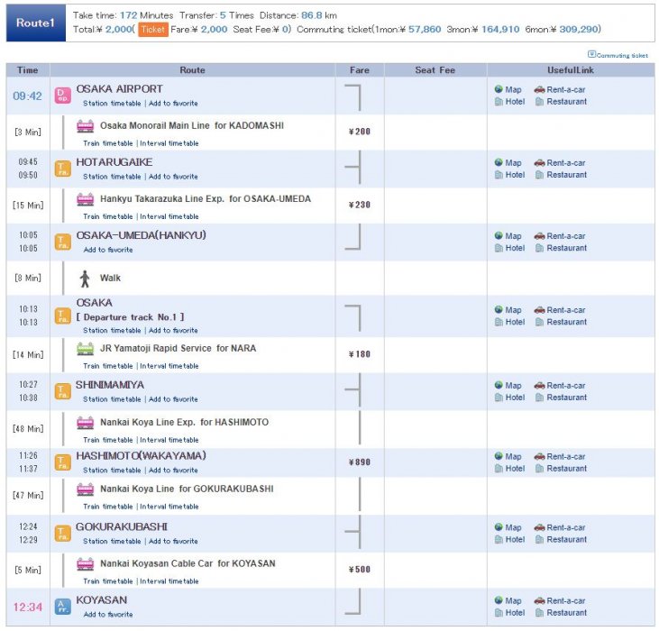This screenshot has width=659, height=631.
Task: Add GOKURAKUBASHI to favorite
Action: [173, 541]
